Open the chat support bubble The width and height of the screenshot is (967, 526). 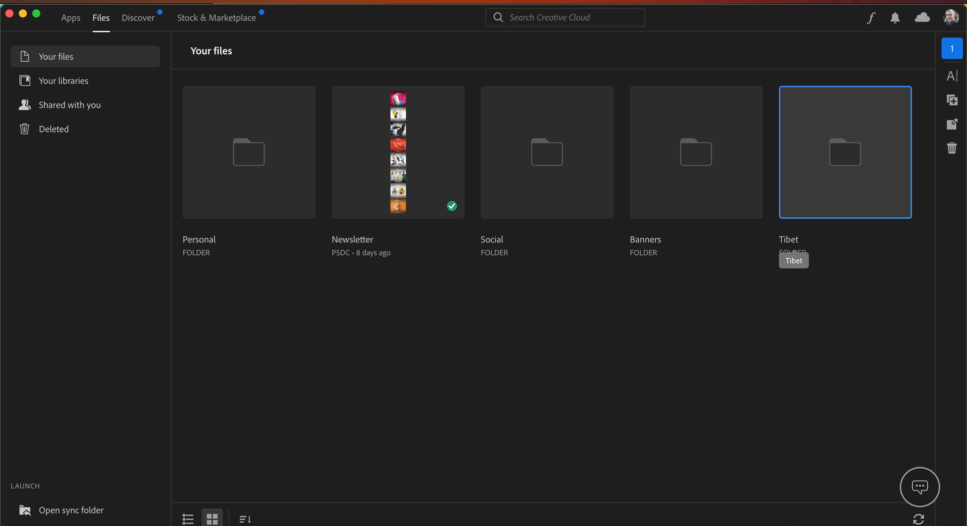click(919, 487)
